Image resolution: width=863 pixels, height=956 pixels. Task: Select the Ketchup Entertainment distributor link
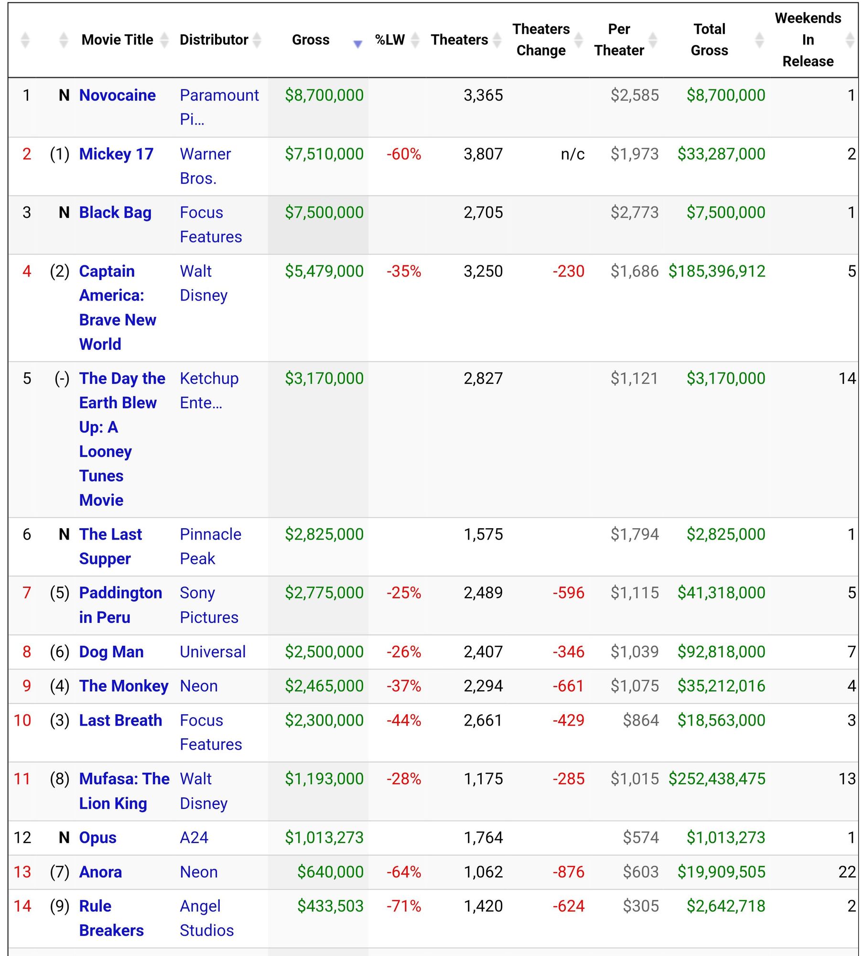(x=209, y=391)
